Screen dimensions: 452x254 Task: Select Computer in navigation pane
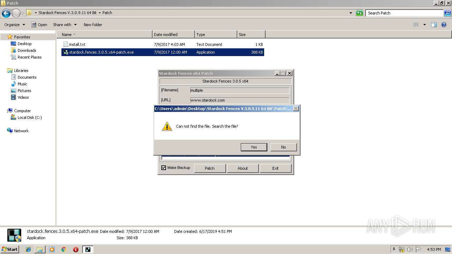22,111
